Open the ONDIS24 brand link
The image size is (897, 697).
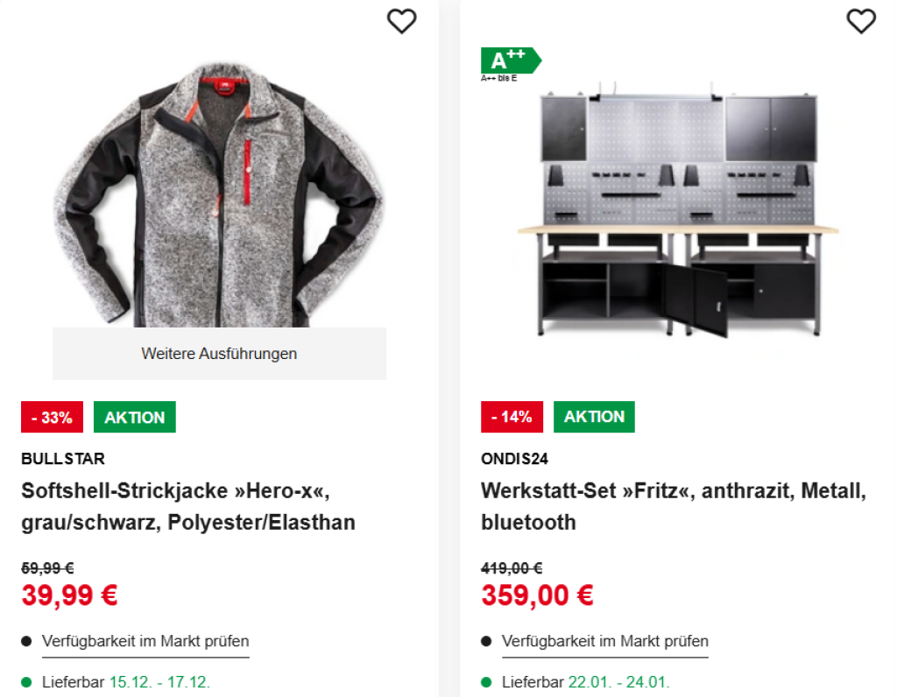pos(514,458)
